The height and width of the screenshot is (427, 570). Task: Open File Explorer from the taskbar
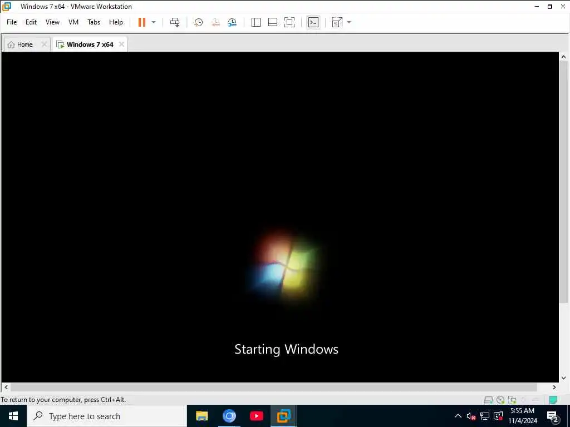click(x=202, y=416)
